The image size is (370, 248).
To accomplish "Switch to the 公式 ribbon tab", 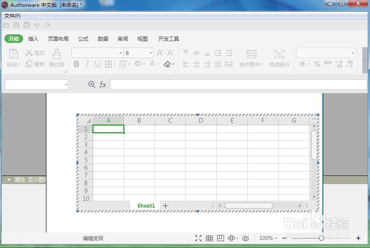I will 83,39.
